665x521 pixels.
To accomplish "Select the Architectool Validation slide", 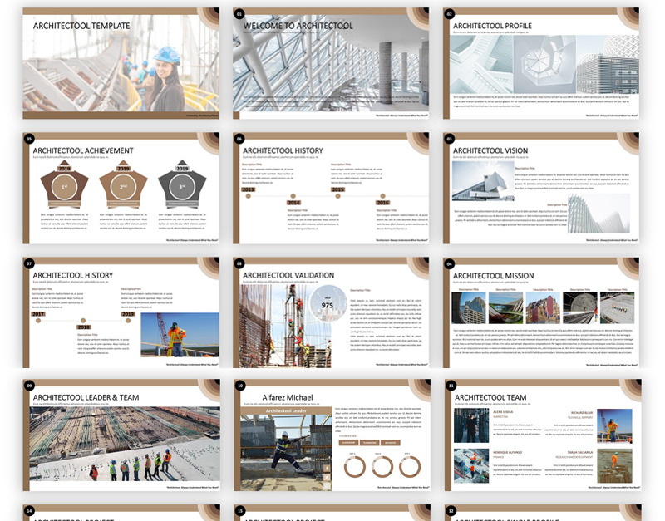I will [331, 312].
